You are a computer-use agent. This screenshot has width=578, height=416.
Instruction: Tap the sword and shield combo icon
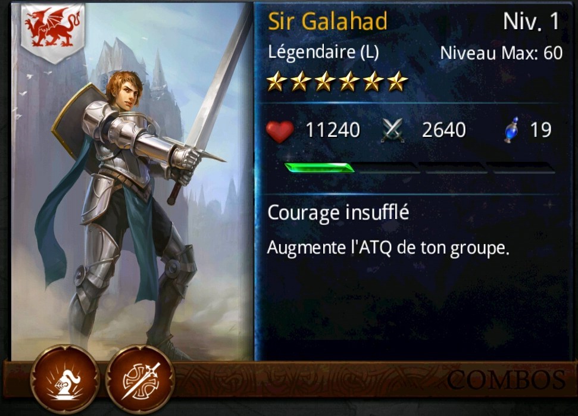point(140,379)
